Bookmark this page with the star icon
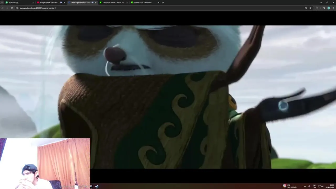Viewport: 336px width, 189px height. [310, 8]
